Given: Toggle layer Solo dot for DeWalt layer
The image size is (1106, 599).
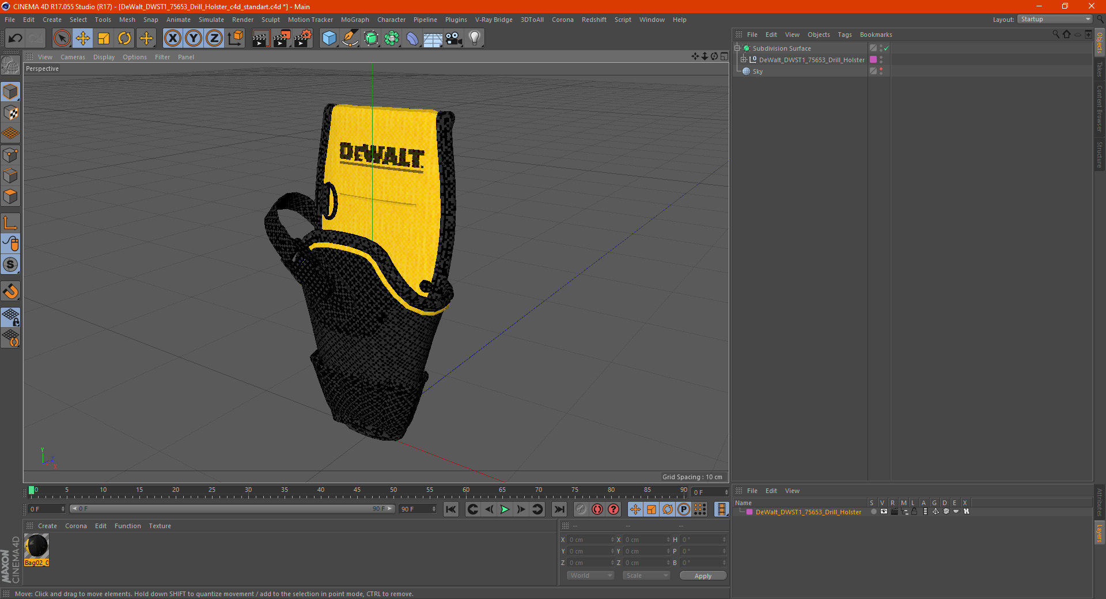Looking at the screenshot, I should point(873,511).
